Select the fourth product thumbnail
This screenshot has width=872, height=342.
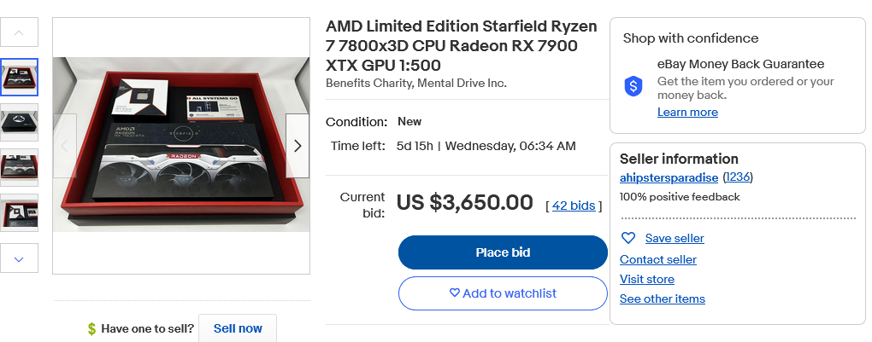click(x=19, y=212)
